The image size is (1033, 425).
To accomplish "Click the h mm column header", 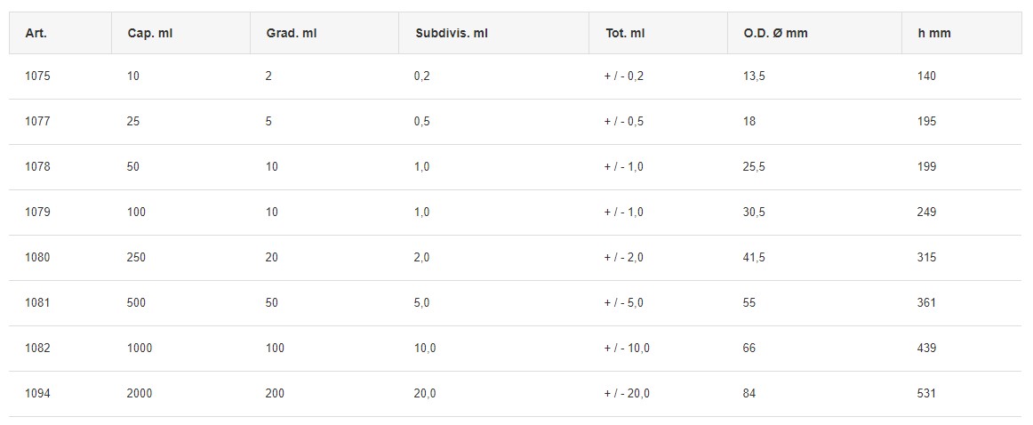I will tap(933, 34).
